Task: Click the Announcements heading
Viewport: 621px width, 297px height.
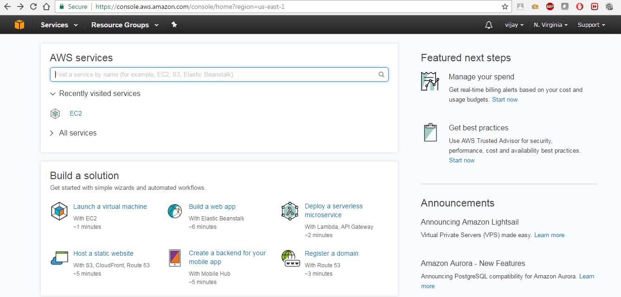Action: tap(457, 203)
